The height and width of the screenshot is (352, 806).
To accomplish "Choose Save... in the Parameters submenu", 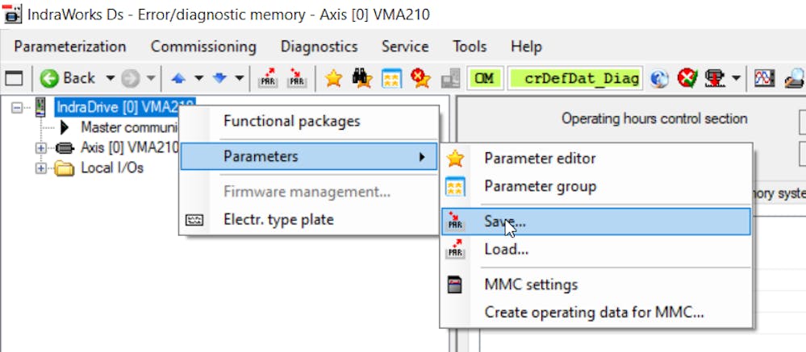I will coord(505,221).
